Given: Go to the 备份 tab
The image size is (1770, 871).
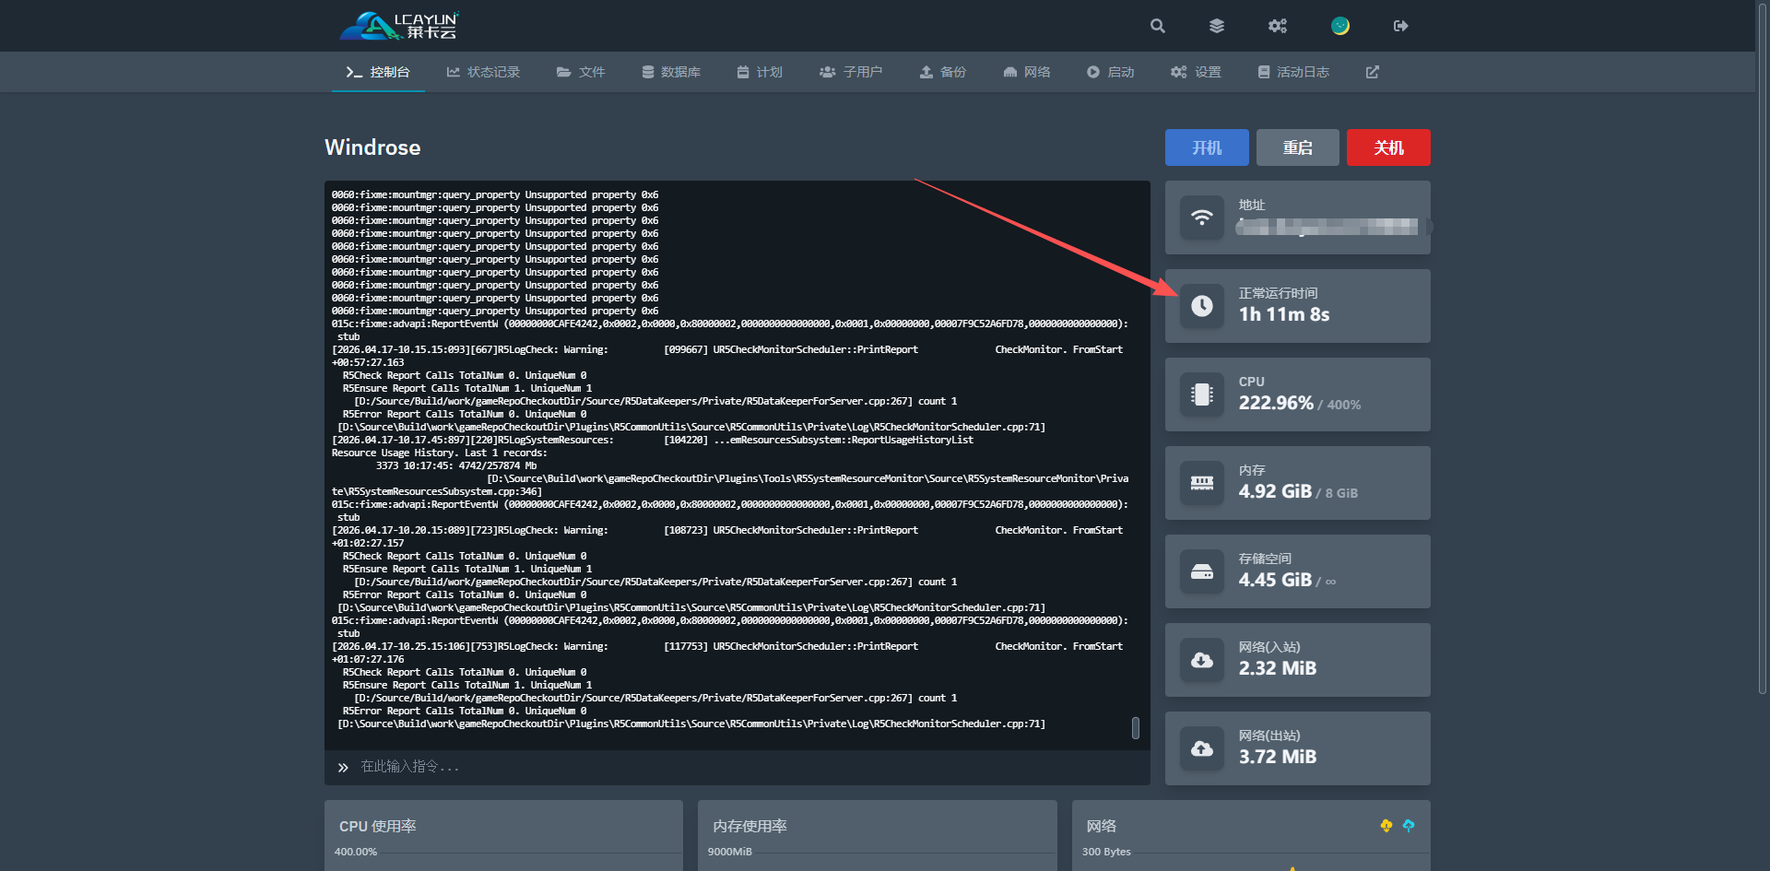Looking at the screenshot, I should 942,72.
